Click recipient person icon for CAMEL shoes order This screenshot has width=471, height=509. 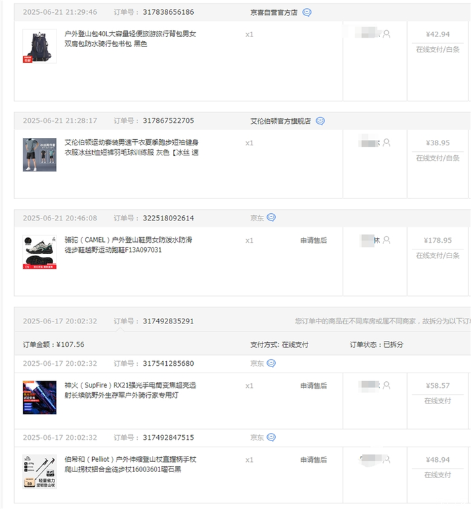[x=386, y=240]
